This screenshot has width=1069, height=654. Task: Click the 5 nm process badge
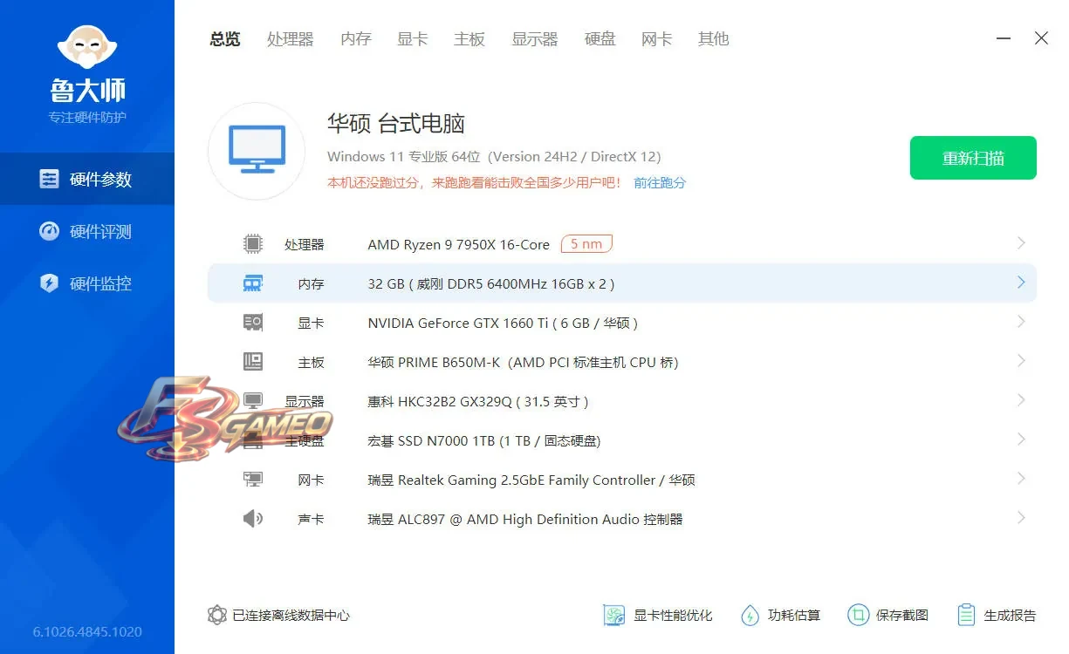(586, 244)
